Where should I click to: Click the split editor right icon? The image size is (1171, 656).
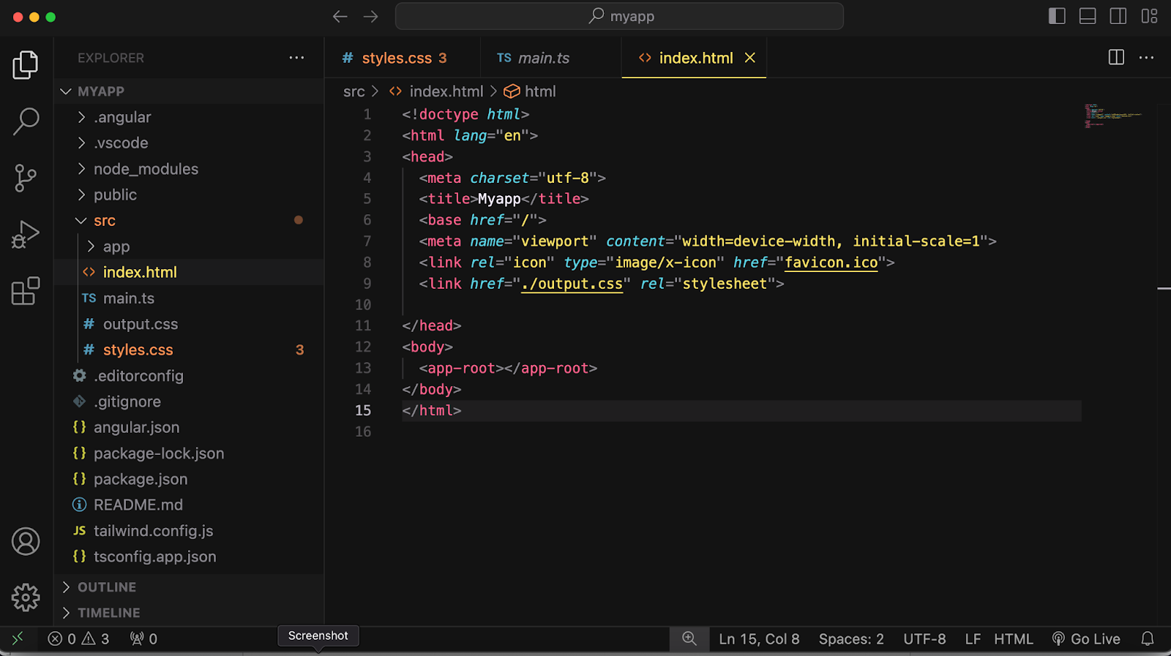[1116, 58]
